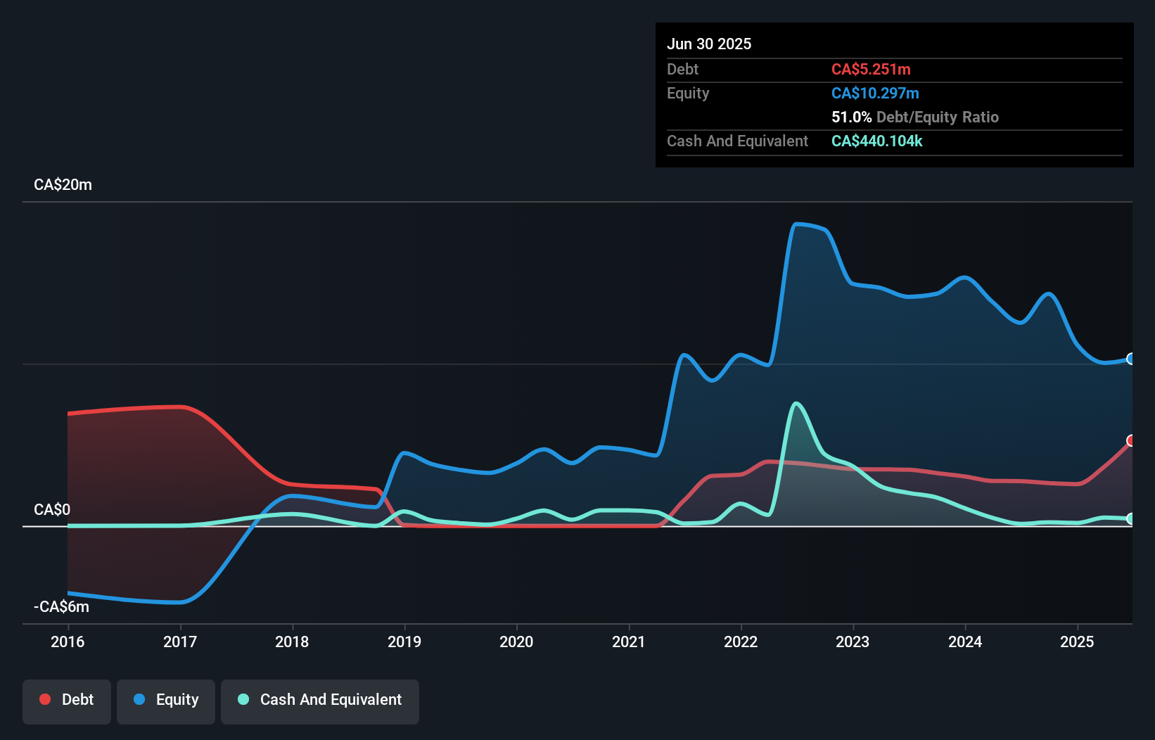Select the blue Equity endpoint marker on chart

pos(1130,359)
